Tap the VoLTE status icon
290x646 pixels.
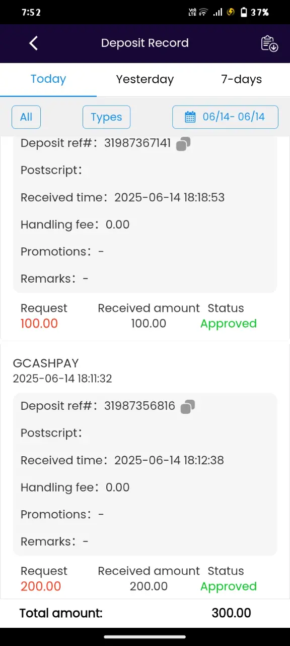click(x=192, y=12)
